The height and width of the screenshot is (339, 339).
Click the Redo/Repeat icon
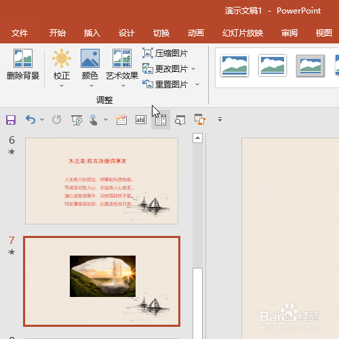pyautogui.click(x=56, y=119)
